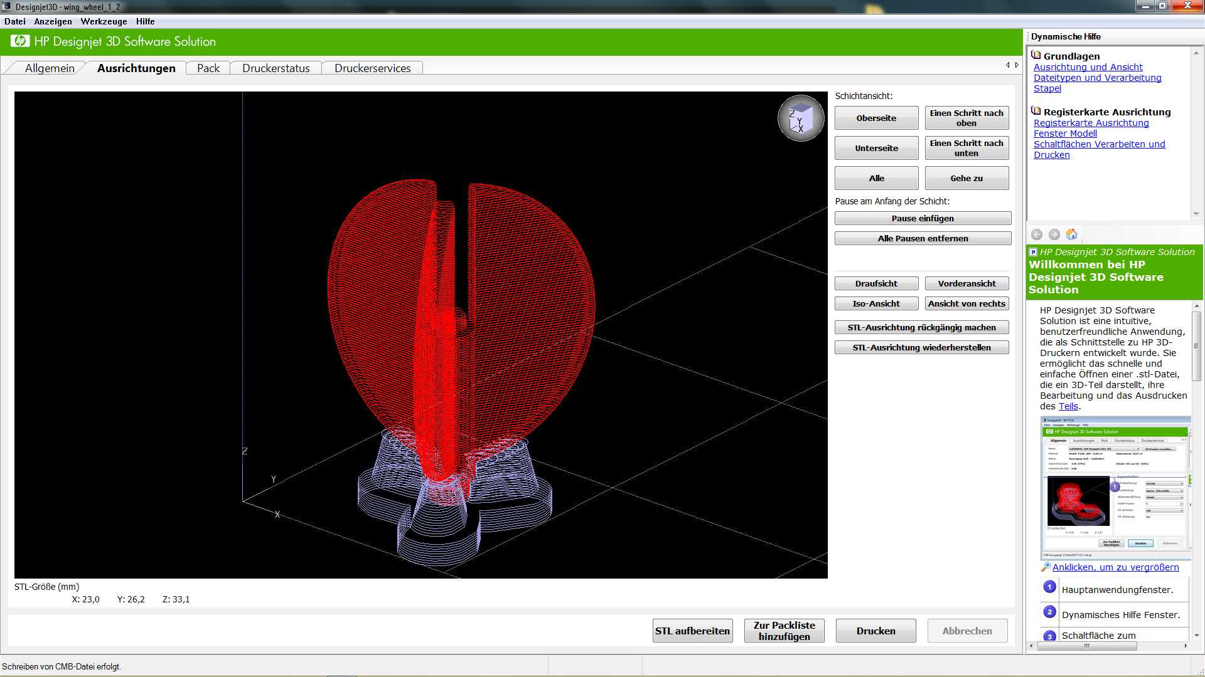This screenshot has height=677, width=1205.
Task: Switch to the Pack tab
Action: 208,68
